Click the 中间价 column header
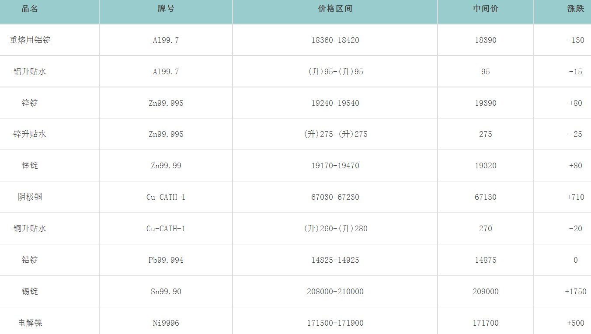The height and width of the screenshot is (334, 591). 486,9
